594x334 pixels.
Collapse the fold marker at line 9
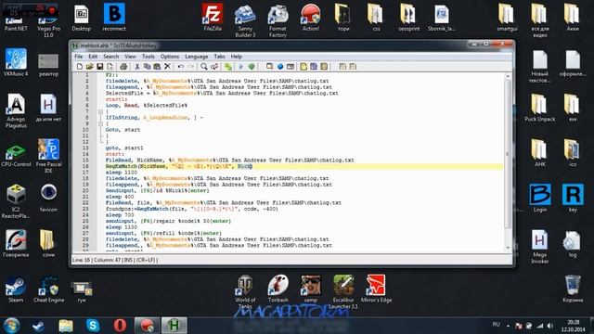100,123
